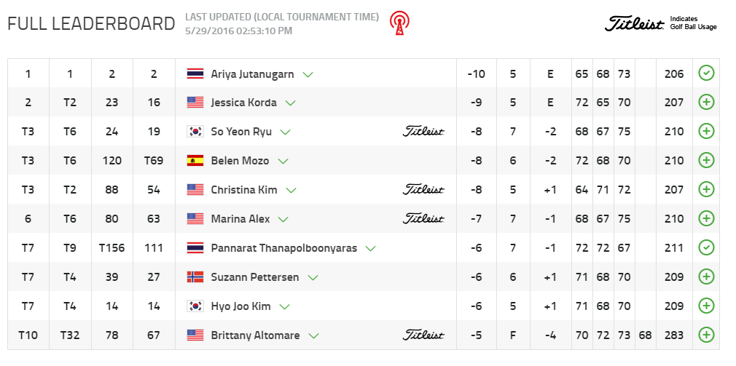The width and height of the screenshot is (736, 366).
Task: Click the red live broadcast antenna icon
Action: [398, 23]
